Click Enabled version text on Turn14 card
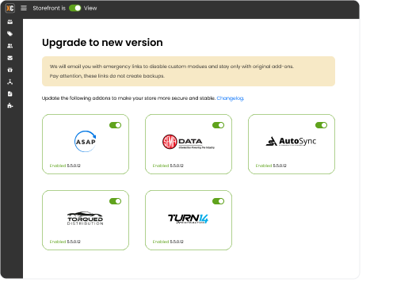Screen dimensions: 412x301 click(x=168, y=242)
